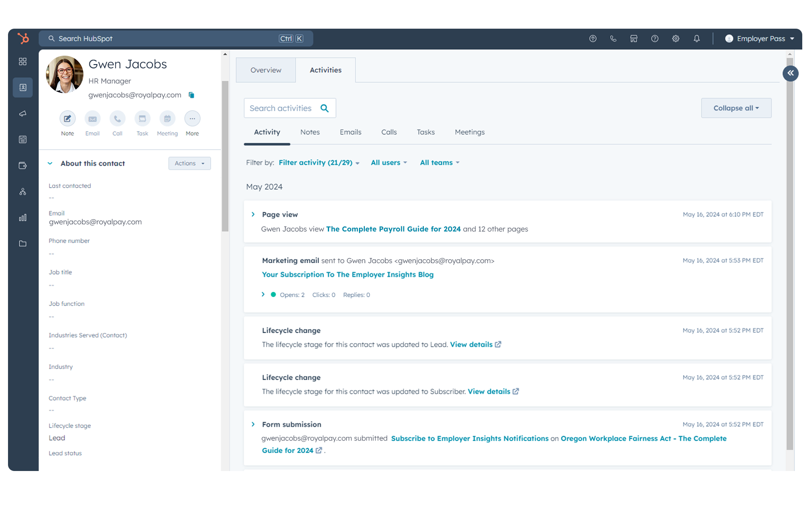Open the Actions dropdown
Viewport: 809px width, 506px height.
click(190, 163)
